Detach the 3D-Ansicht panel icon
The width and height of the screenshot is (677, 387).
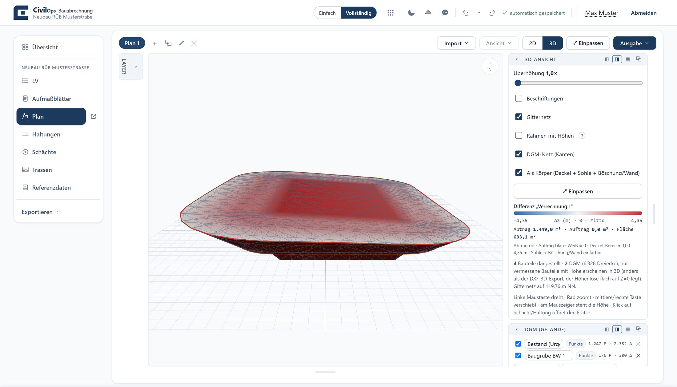[x=639, y=59]
